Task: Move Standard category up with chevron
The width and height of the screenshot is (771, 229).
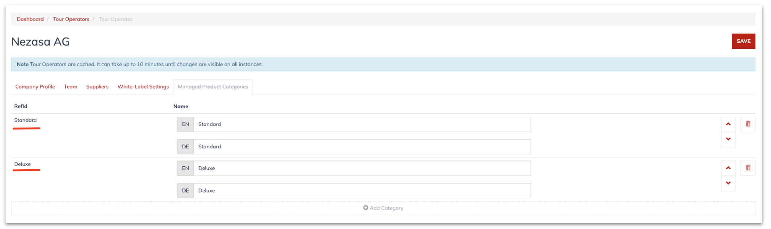Action: click(x=728, y=124)
